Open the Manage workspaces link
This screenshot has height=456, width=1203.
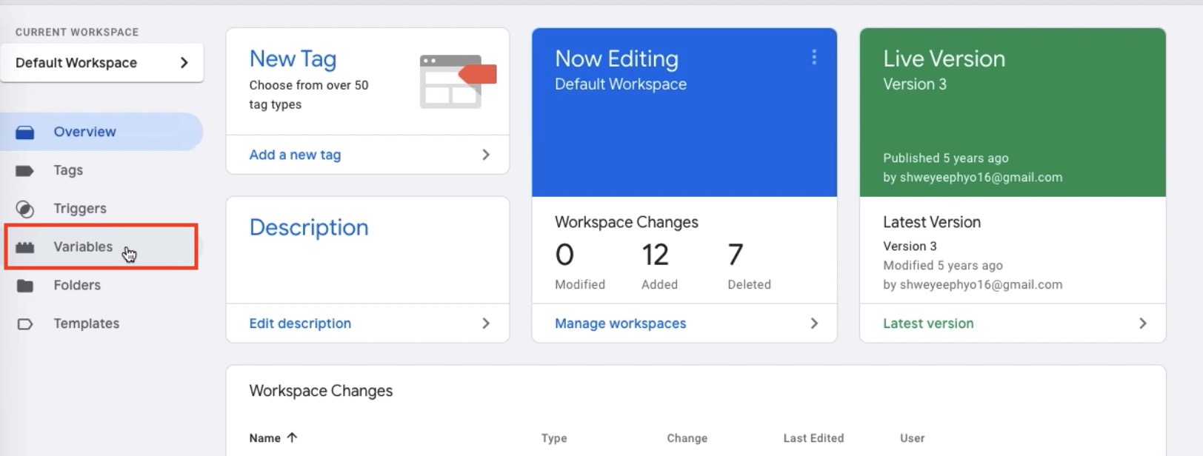point(620,323)
